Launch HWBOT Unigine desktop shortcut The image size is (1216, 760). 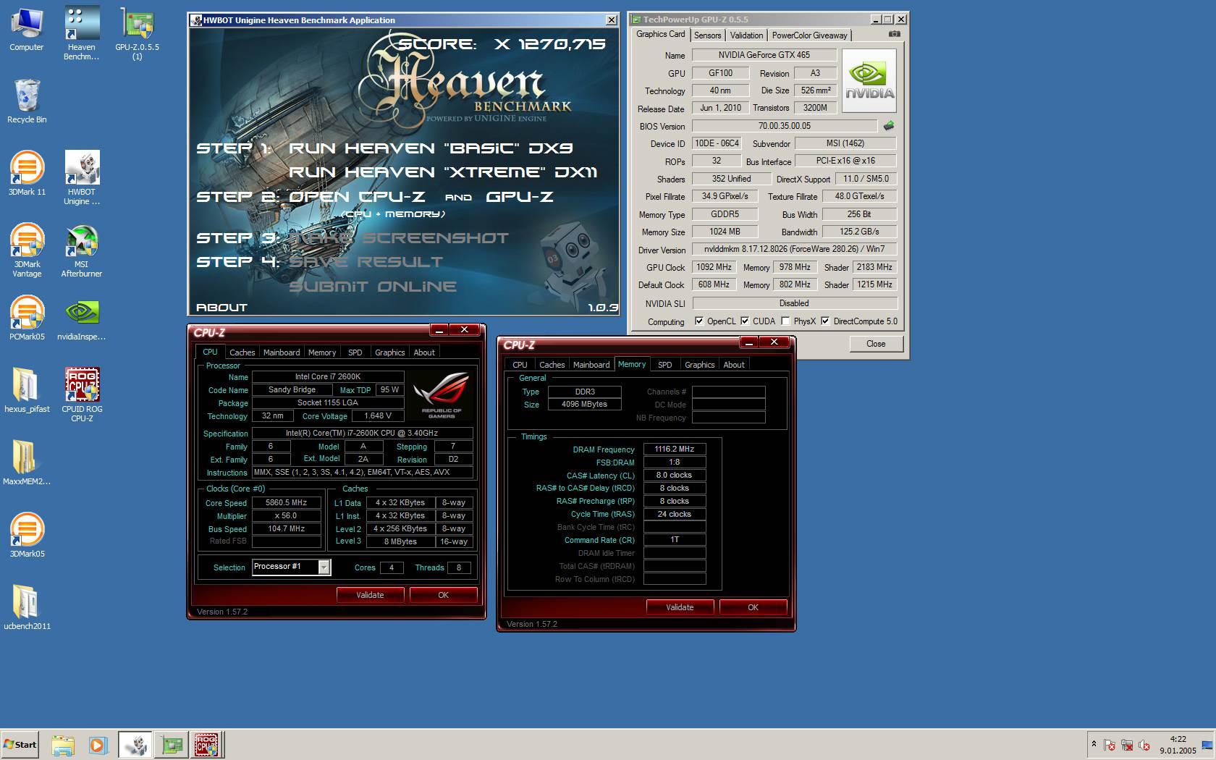click(x=82, y=178)
